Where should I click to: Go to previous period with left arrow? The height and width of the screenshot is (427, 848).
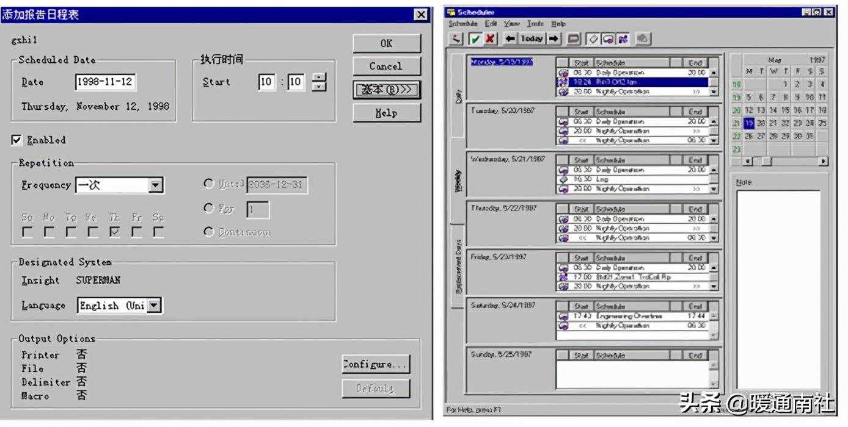point(511,38)
